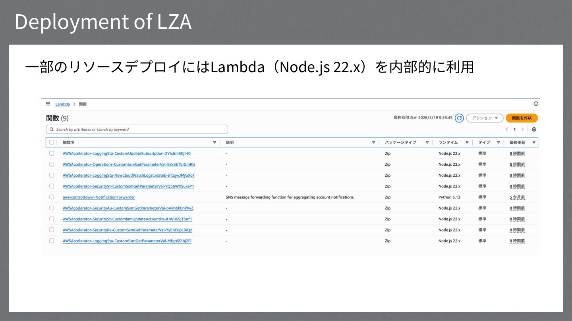The height and width of the screenshot is (321, 572).
Task: Click 関数 in the breadcrumb
Action: [83, 104]
